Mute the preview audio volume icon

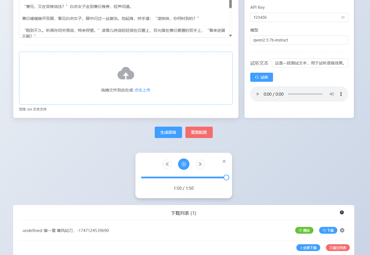(x=332, y=94)
